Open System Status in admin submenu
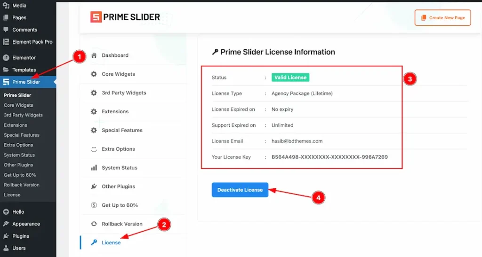482x257 pixels. 19,155
